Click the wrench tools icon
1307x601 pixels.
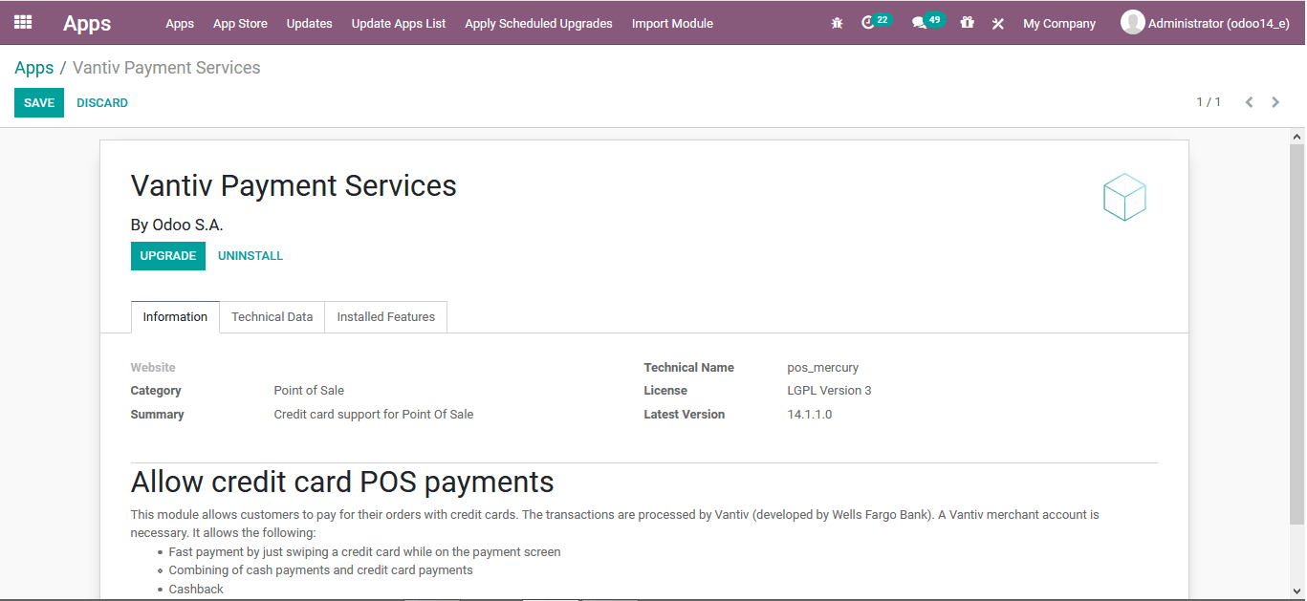pos(998,23)
